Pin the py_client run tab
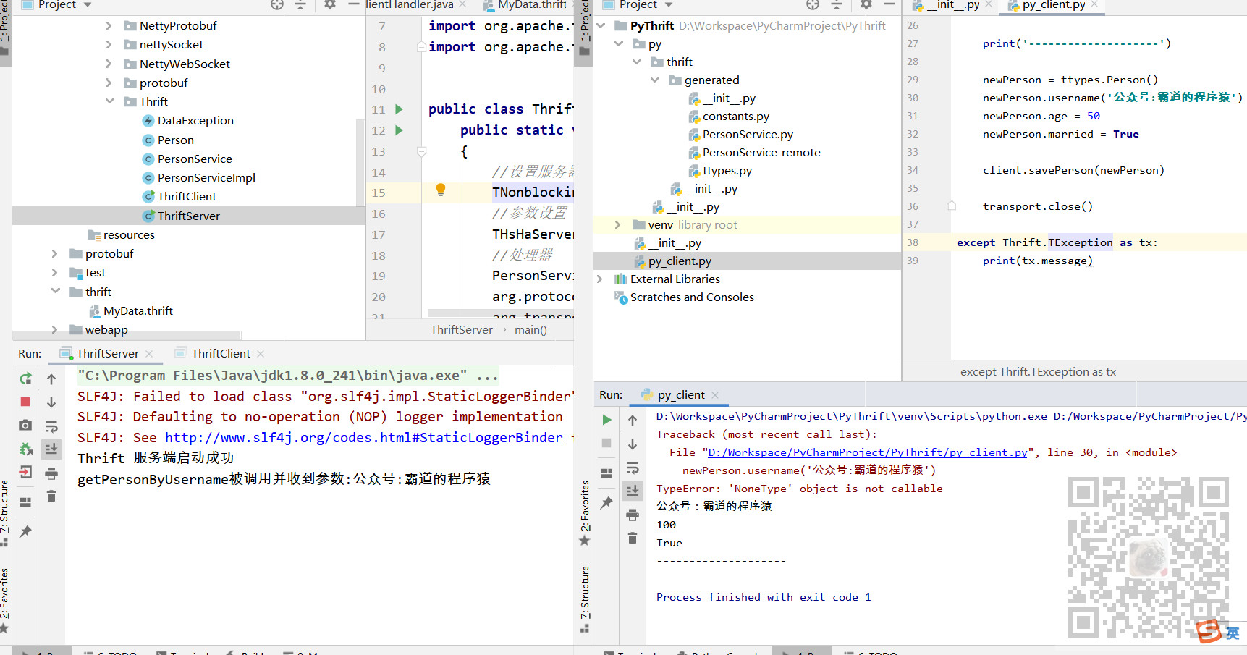The width and height of the screenshot is (1247, 655). [606, 502]
